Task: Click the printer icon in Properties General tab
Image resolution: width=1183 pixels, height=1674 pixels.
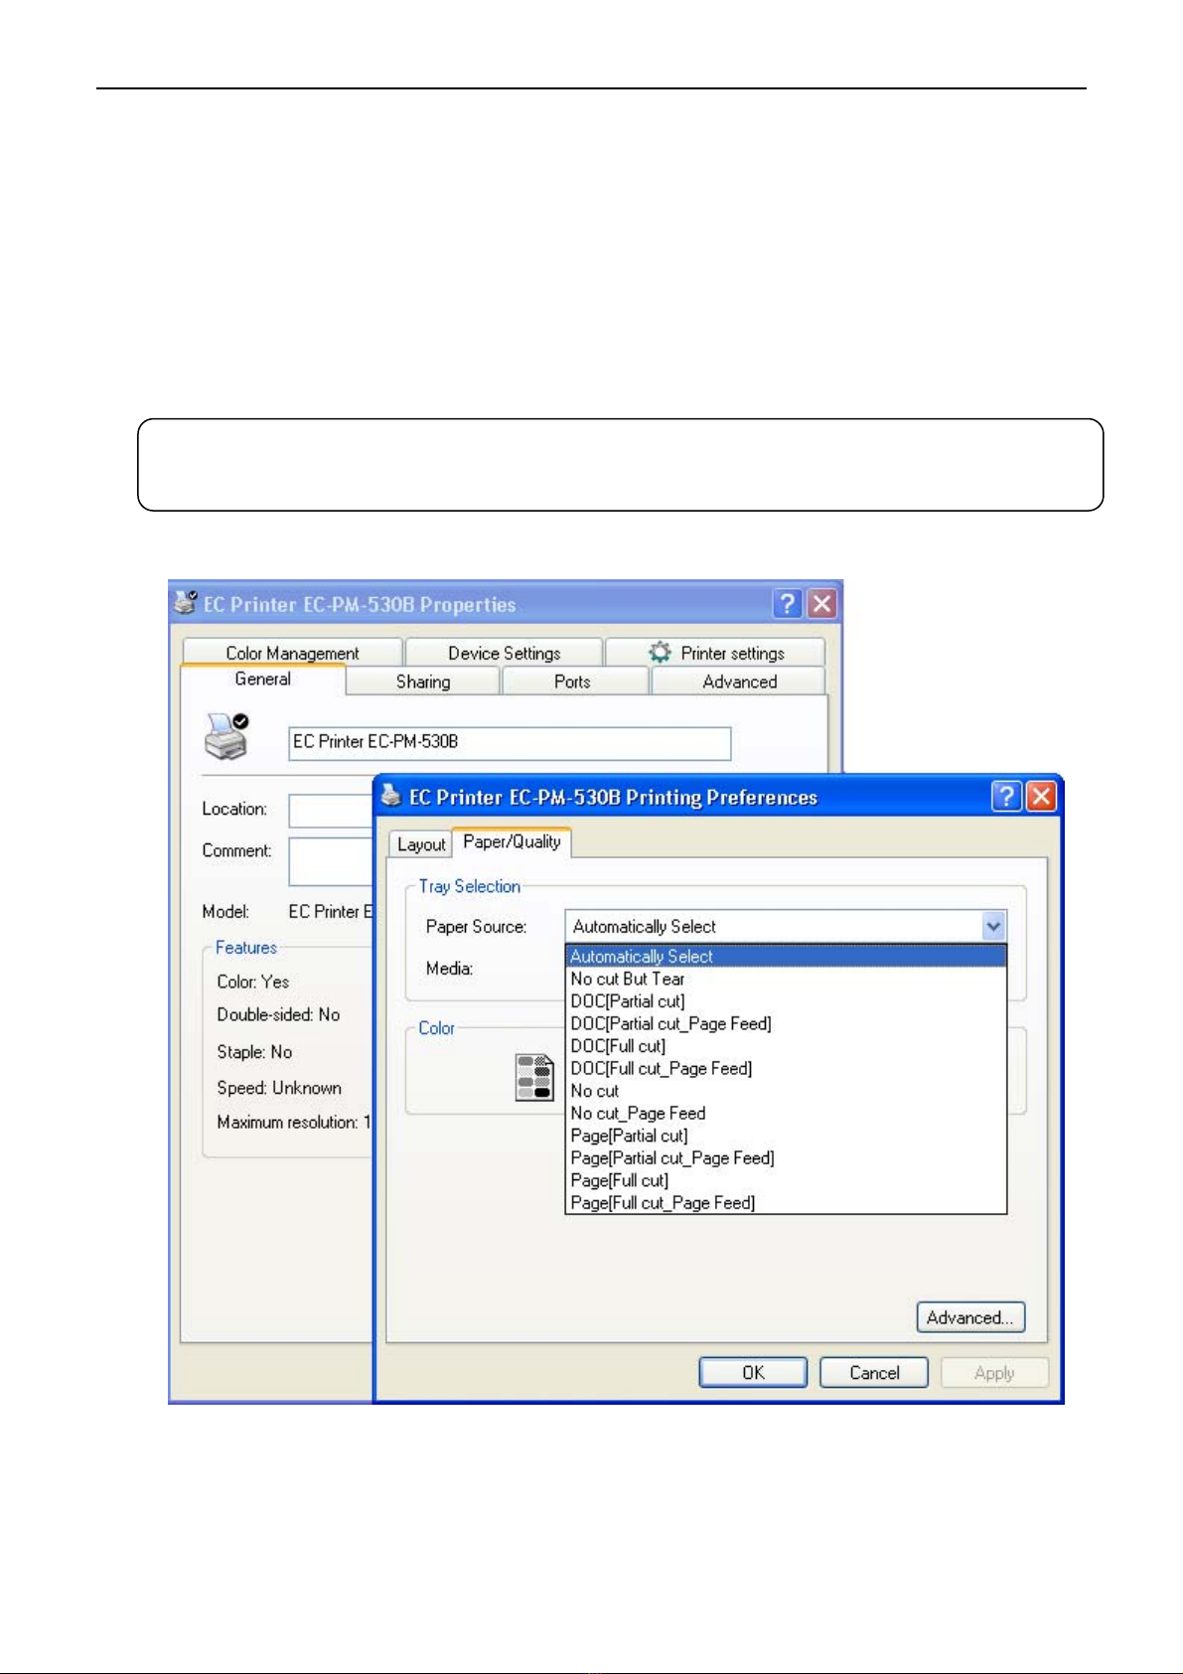Action: 226,736
